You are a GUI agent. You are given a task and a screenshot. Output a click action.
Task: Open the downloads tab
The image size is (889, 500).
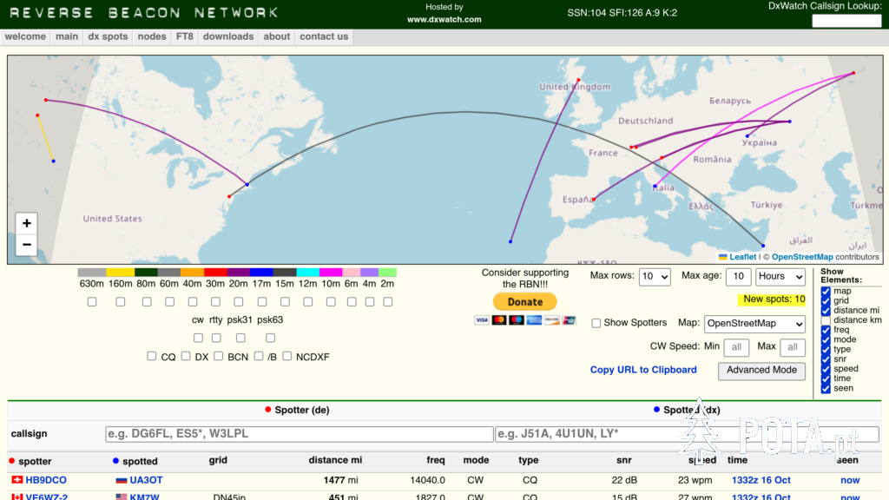228,36
